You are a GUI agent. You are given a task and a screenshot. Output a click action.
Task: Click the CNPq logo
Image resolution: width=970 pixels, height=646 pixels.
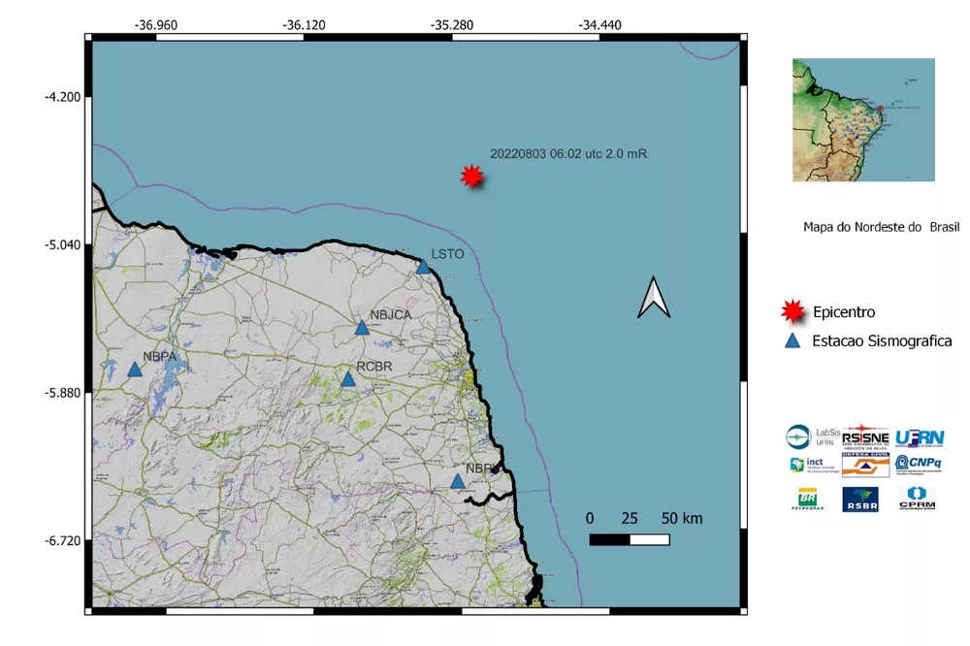coord(918,464)
